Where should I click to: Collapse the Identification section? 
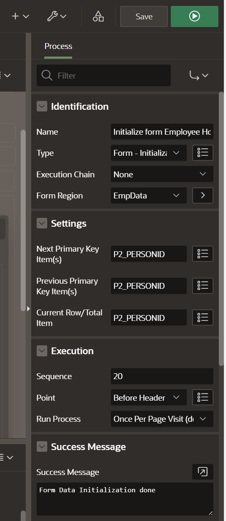click(x=42, y=106)
